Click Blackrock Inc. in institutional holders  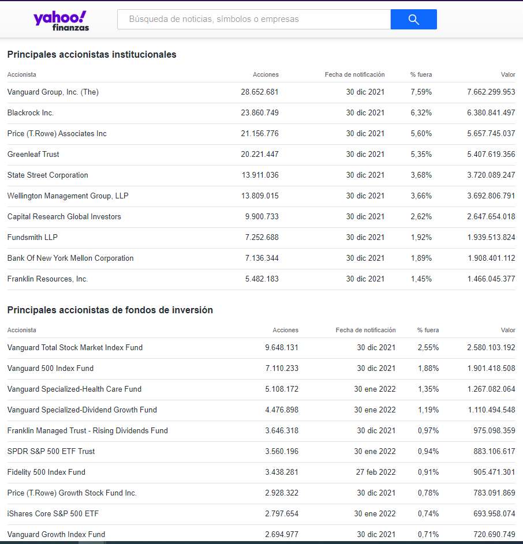click(31, 113)
